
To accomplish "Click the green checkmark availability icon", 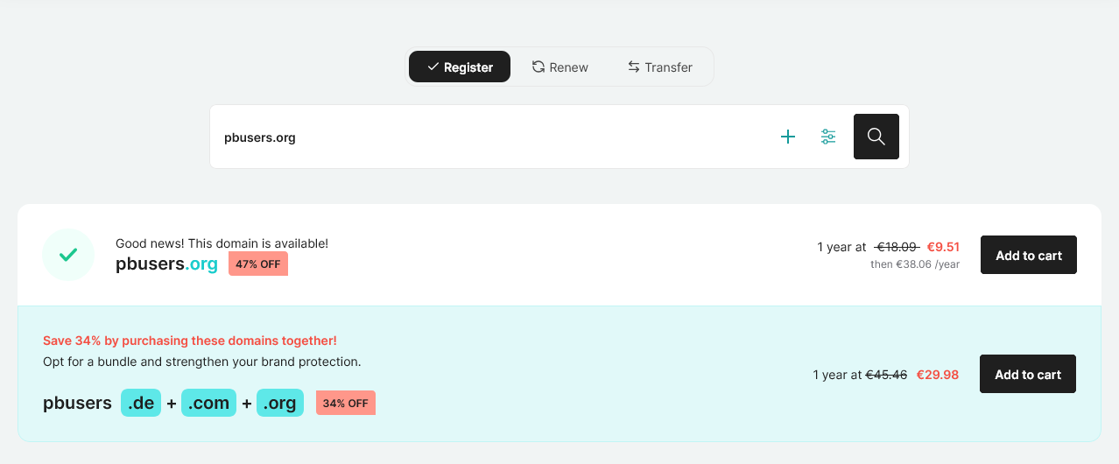I will [68, 255].
